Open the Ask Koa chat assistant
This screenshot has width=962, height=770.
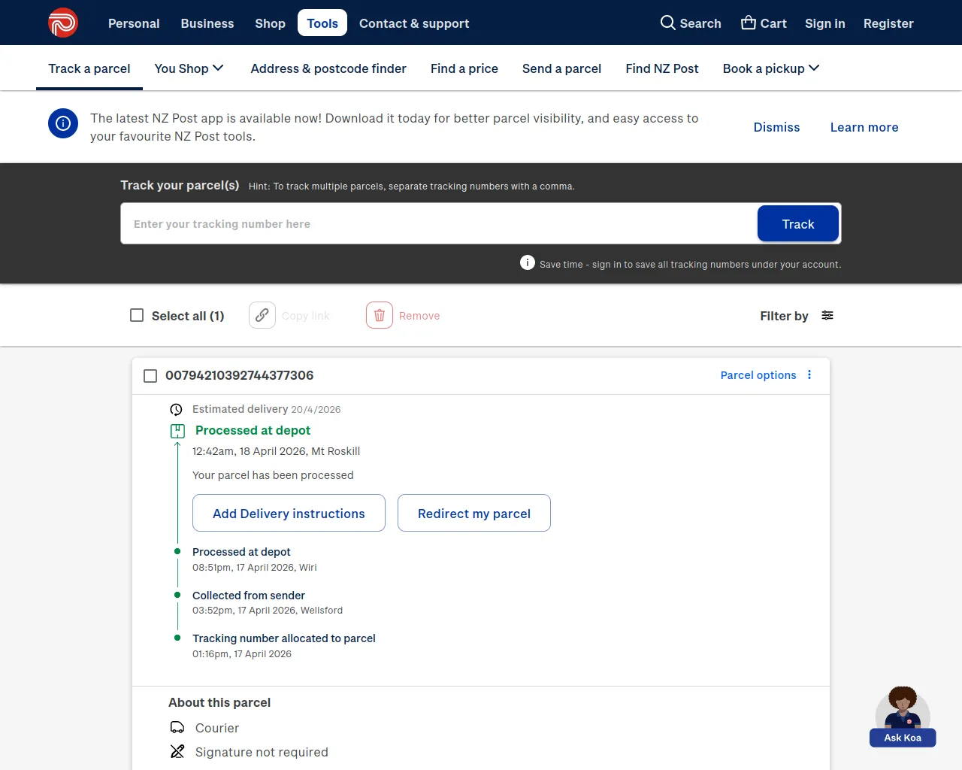903,714
